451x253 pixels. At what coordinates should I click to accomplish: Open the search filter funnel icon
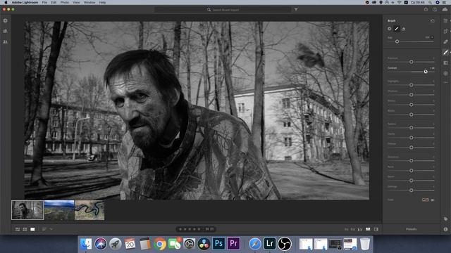coord(296,9)
